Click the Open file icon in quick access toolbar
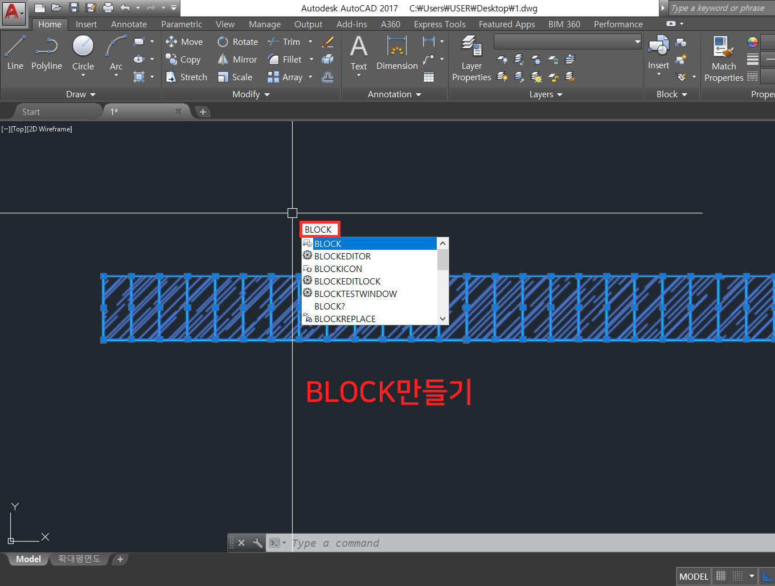 pyautogui.click(x=56, y=8)
